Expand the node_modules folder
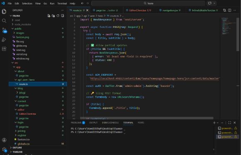Image resolution: width=241 pixels, height=155 pixels. tap(12, 24)
